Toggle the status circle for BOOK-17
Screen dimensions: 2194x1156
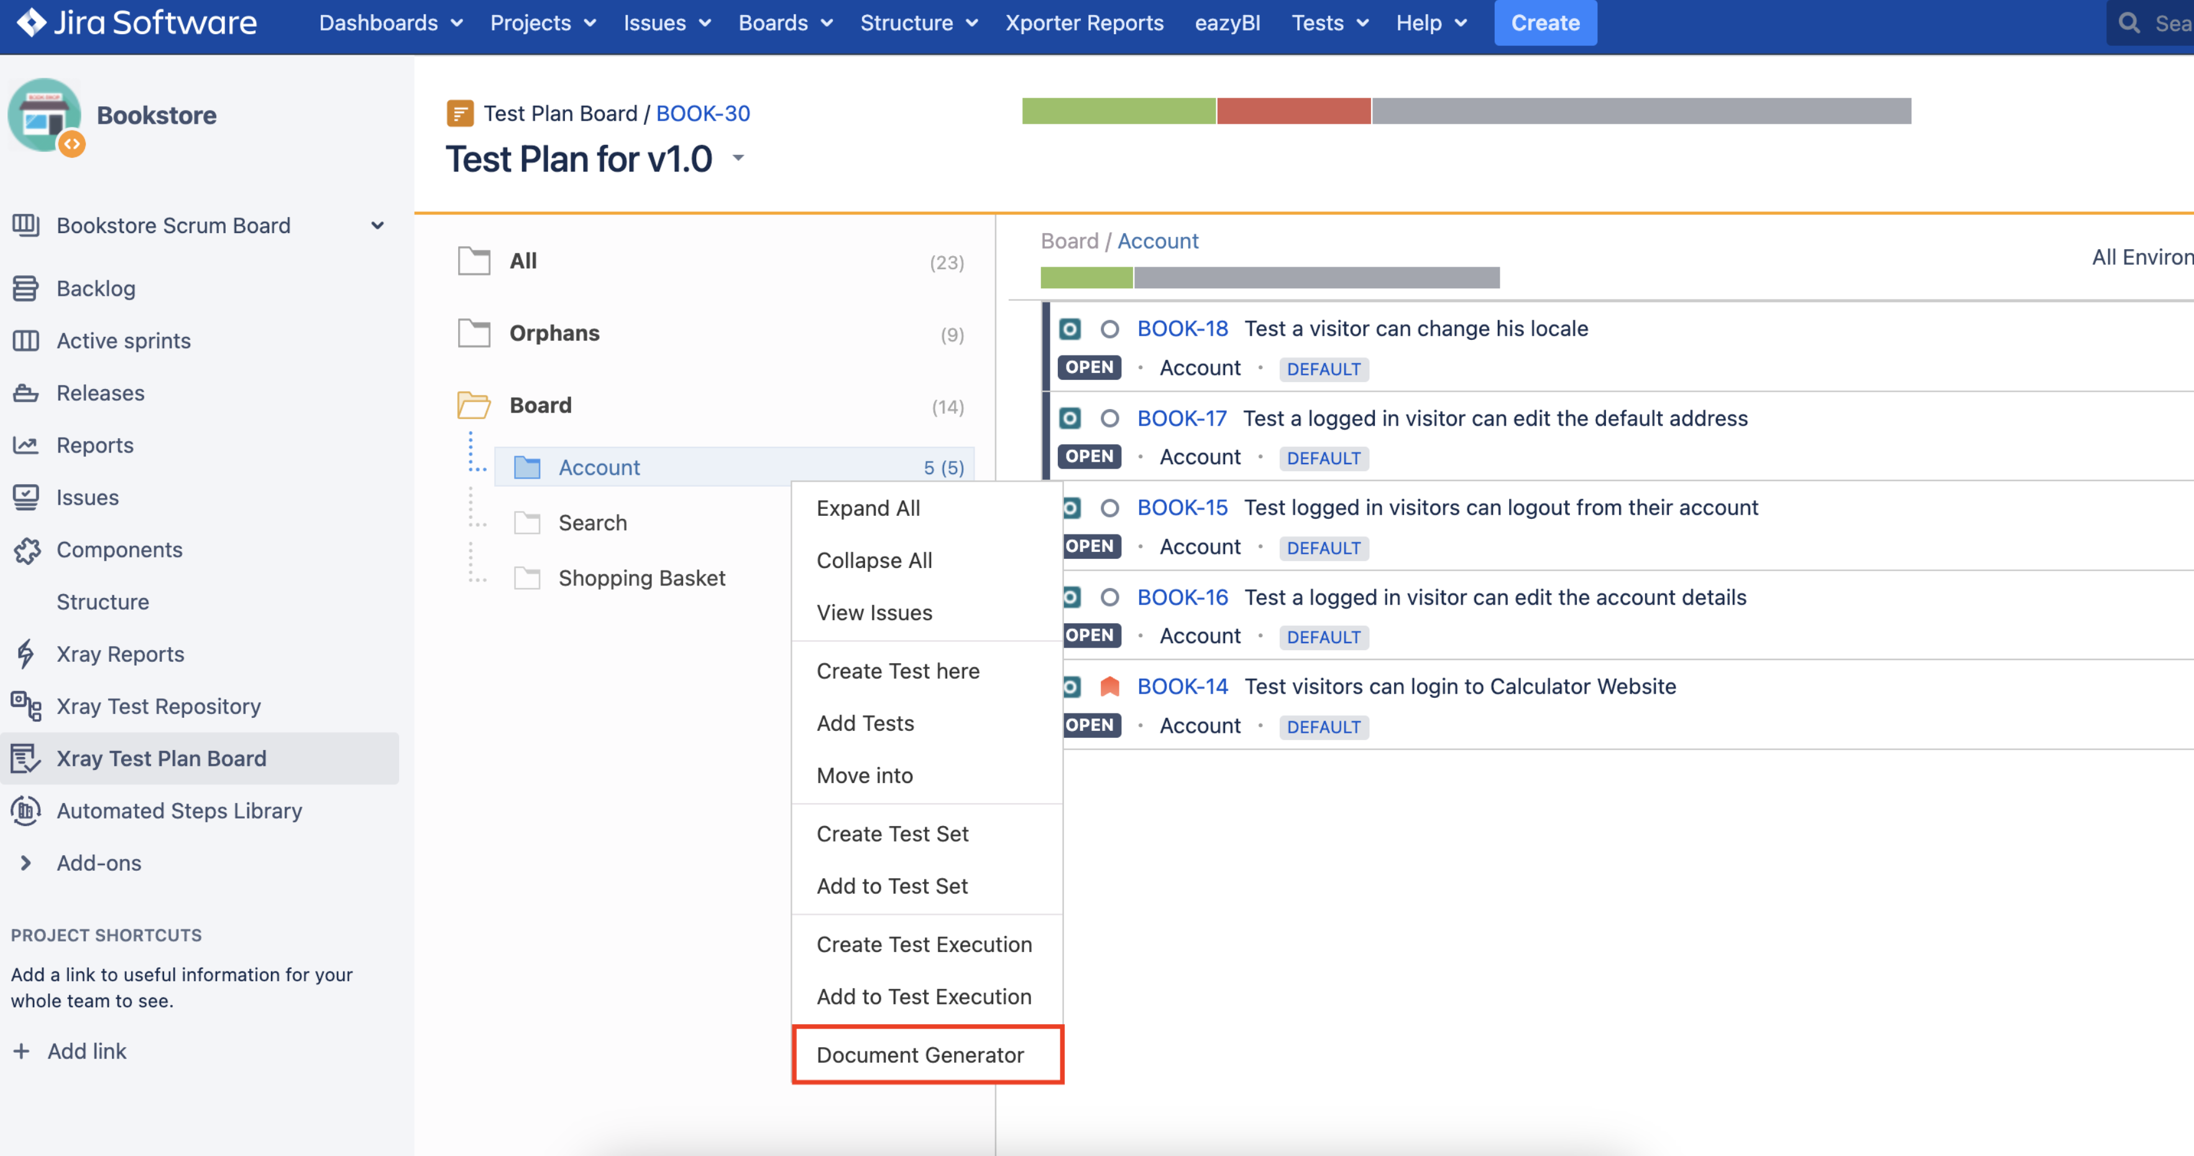pyautogui.click(x=1109, y=418)
